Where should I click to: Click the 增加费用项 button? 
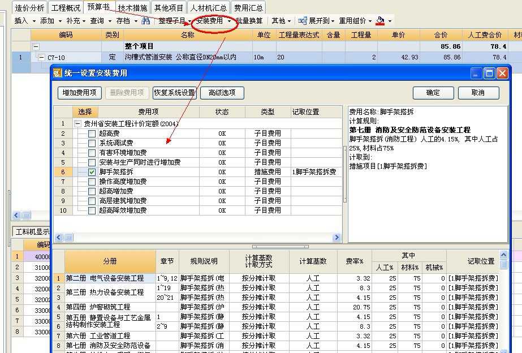(80, 93)
